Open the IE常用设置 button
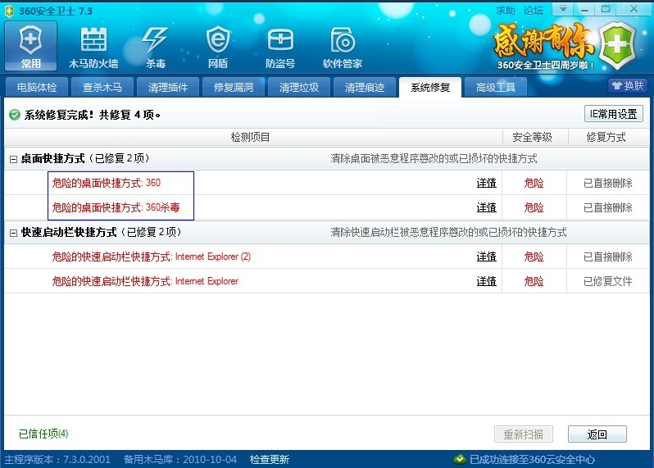 click(614, 114)
